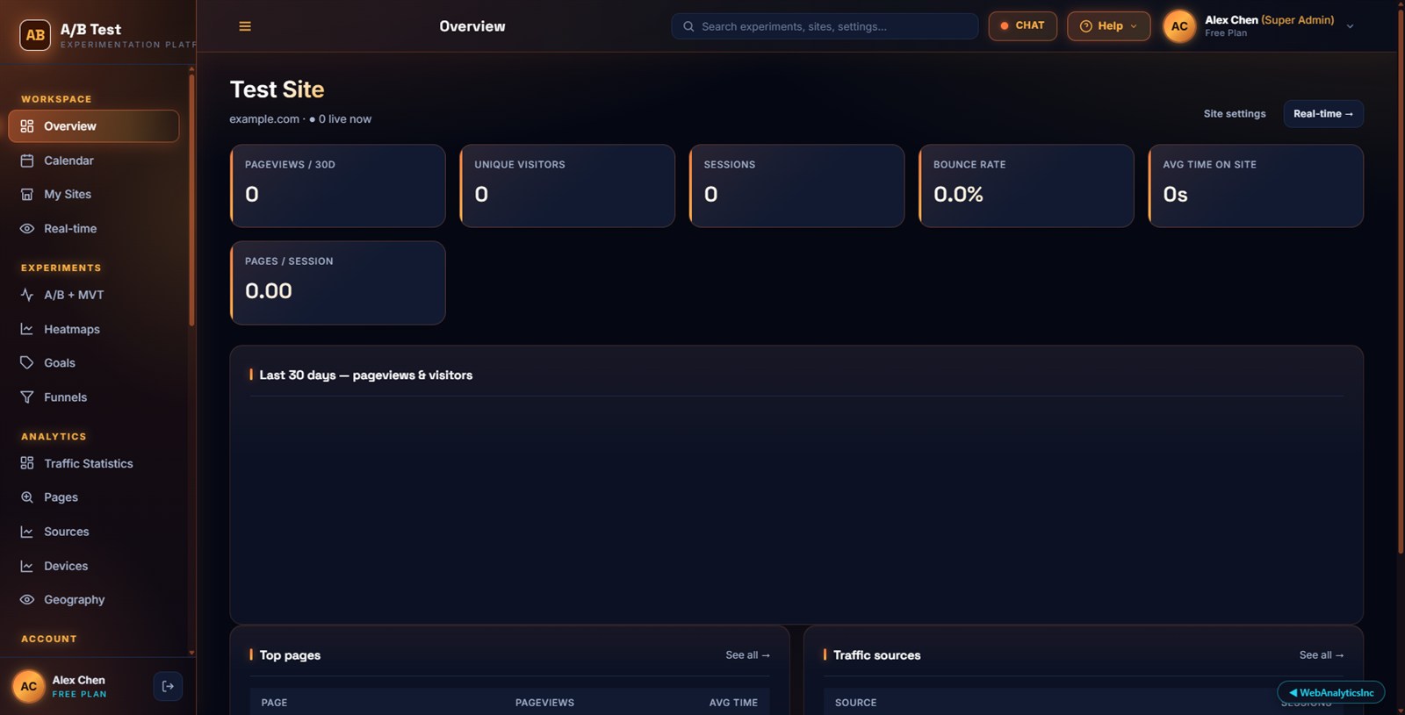Click the PAGEVIEWS column header in Top pages
Viewport: 1405px width, 715px height.
(x=544, y=703)
